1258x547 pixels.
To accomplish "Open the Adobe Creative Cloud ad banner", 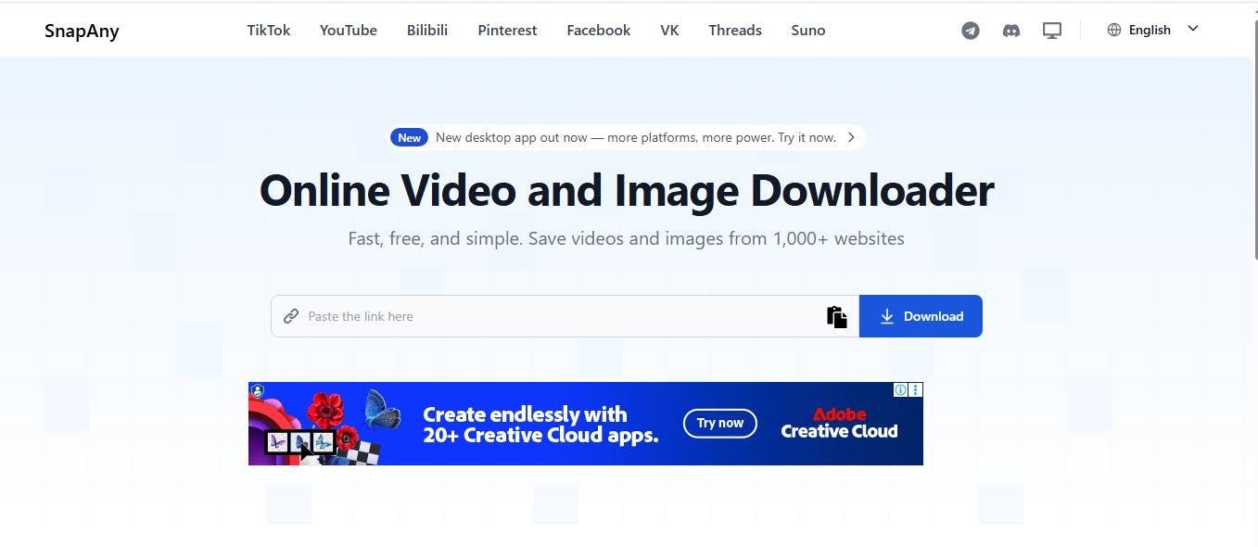I will (x=586, y=424).
